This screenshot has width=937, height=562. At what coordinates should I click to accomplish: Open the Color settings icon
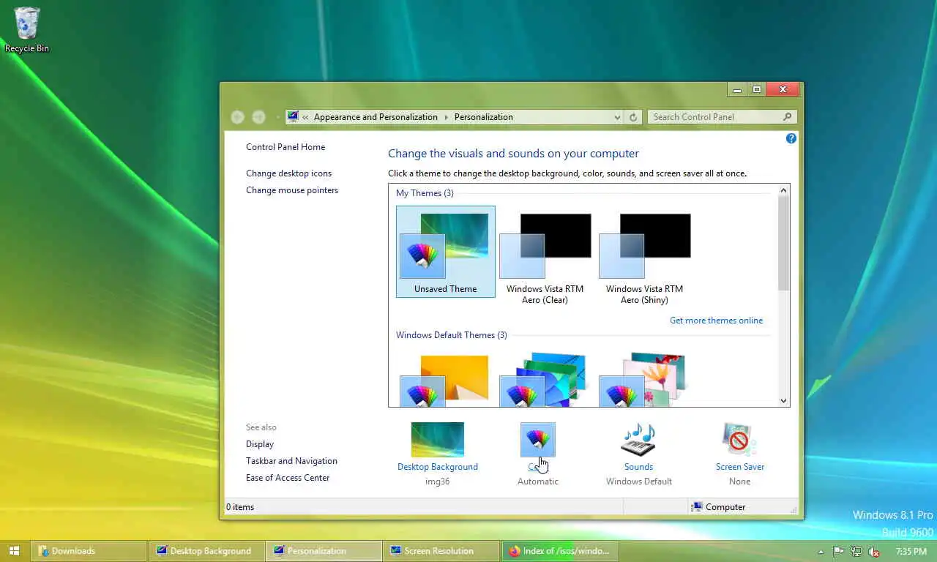pos(538,439)
